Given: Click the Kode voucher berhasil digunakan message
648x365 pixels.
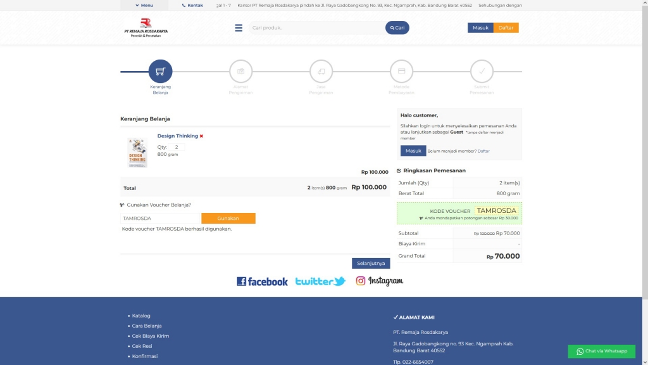Looking at the screenshot, I should [177, 229].
